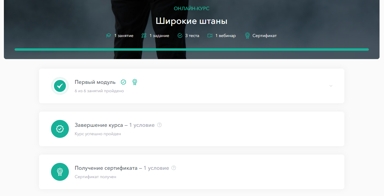The width and height of the screenshot is (384, 196).
Task: Click the video camera icon beside '1 вебинар'
Action: tap(210, 36)
